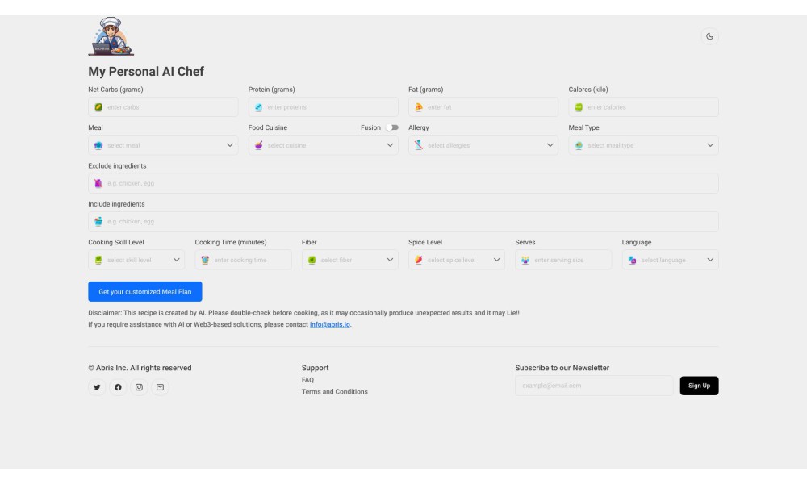This screenshot has height=484, width=807.
Task: Click the email envelope icon in footer
Action: pos(160,387)
